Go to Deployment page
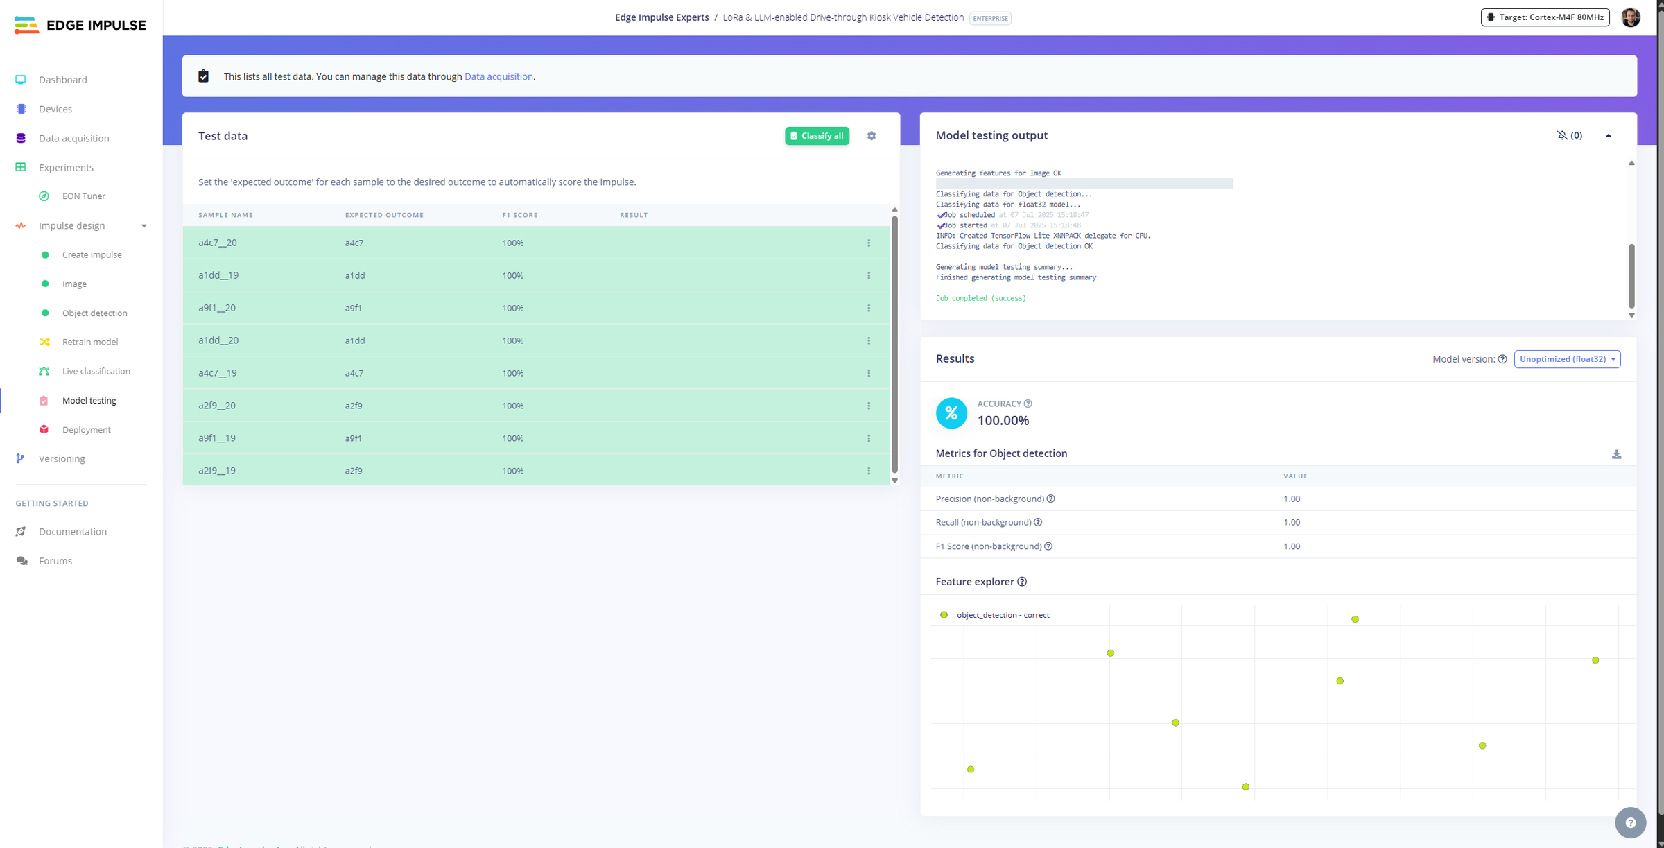This screenshot has height=848, width=1664. pyautogui.click(x=86, y=430)
